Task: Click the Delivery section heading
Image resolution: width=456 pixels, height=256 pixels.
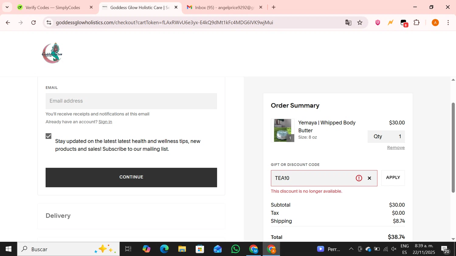Action: (58, 216)
